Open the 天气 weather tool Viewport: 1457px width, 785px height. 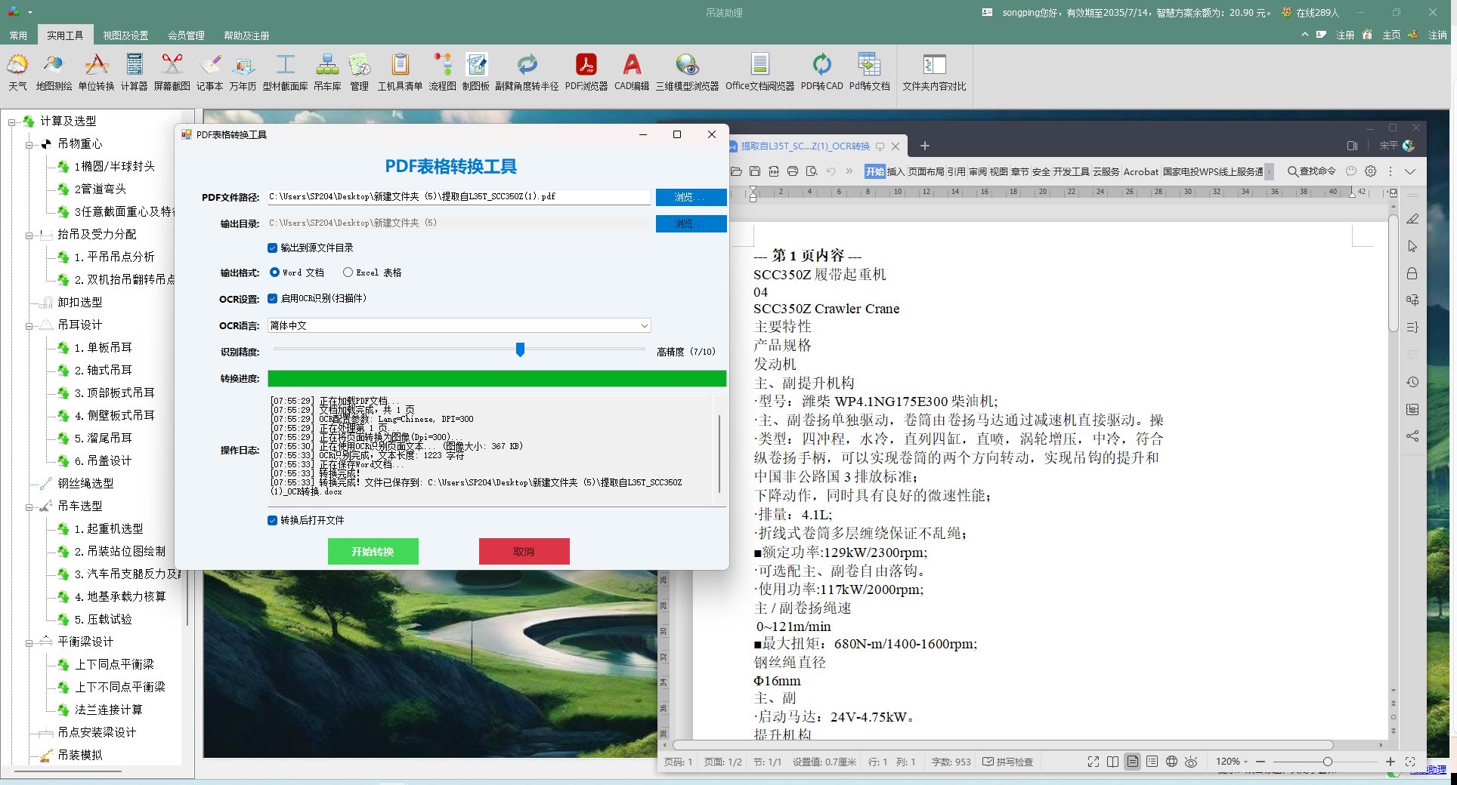pos(17,72)
